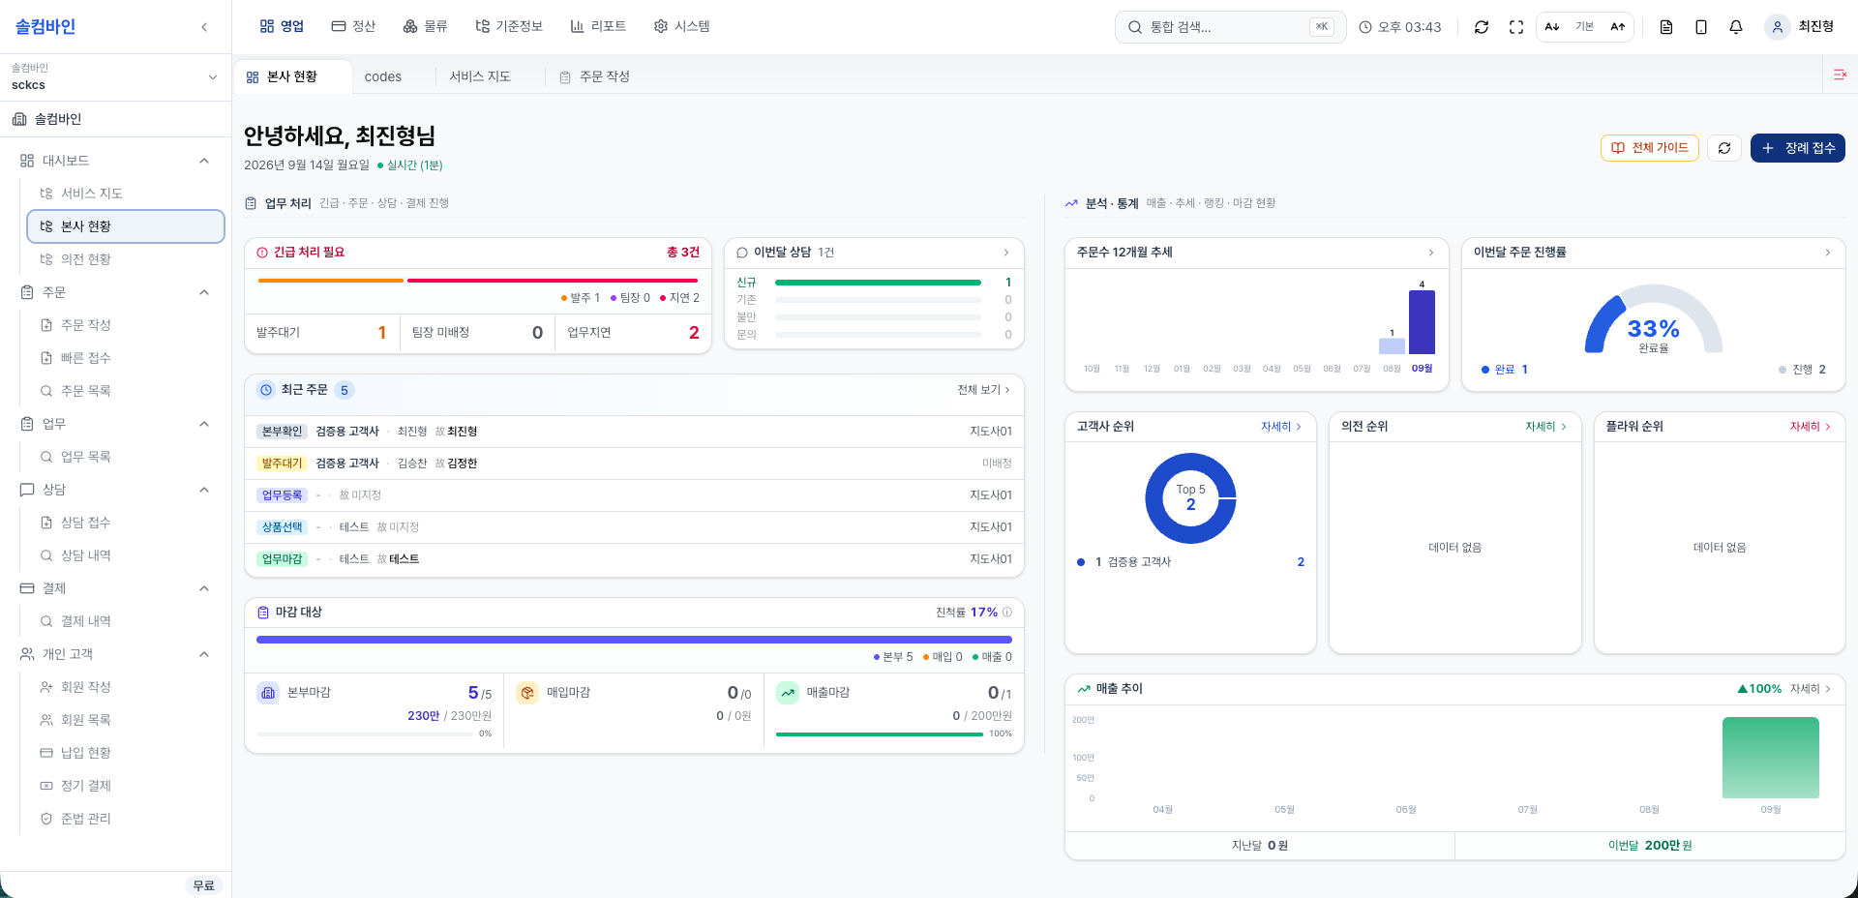Open 준법 관리 in the sidebar

click(x=126, y=819)
